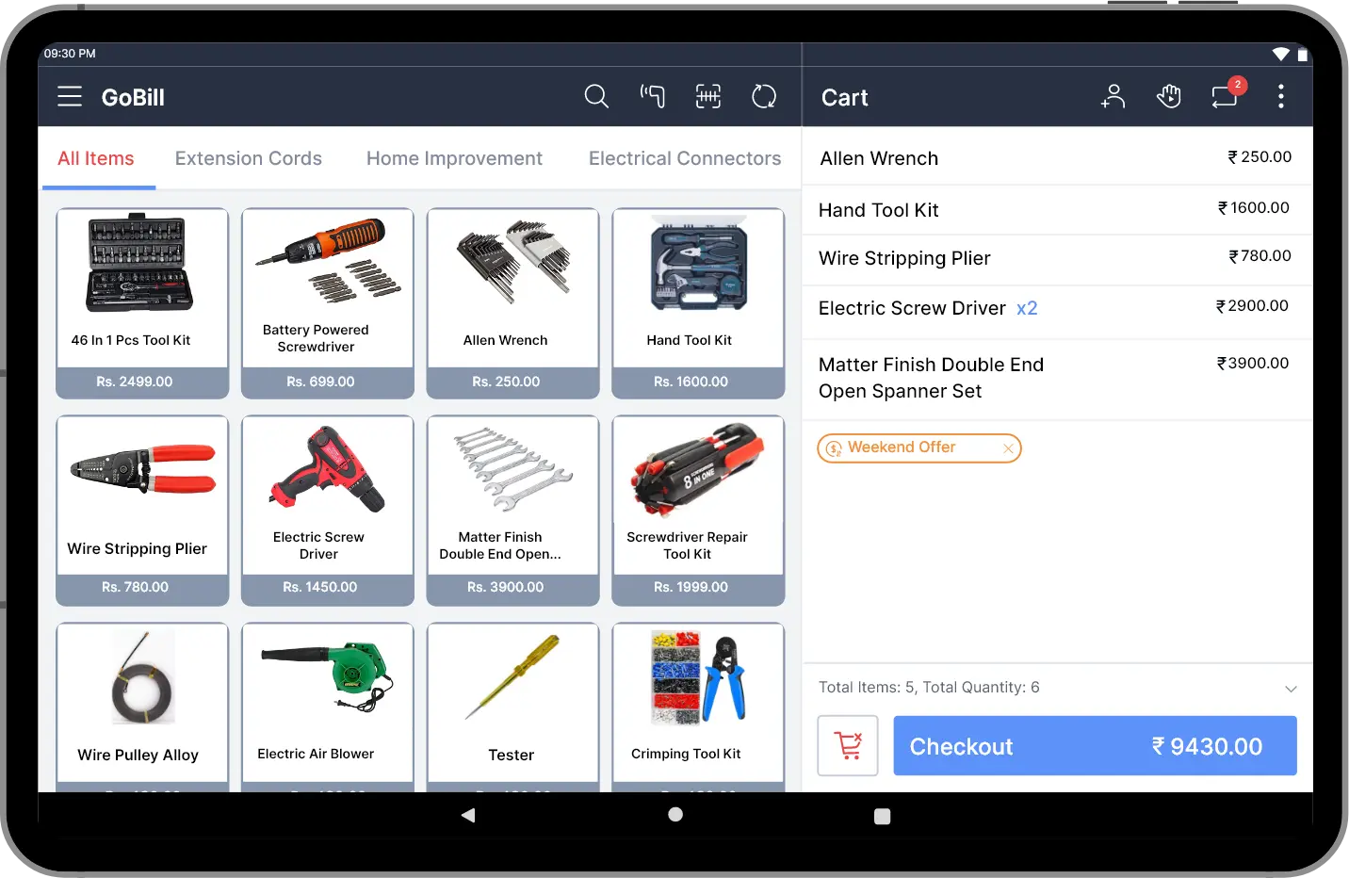1349x878 pixels.
Task: Hold the current cart
Action: (x=1169, y=96)
